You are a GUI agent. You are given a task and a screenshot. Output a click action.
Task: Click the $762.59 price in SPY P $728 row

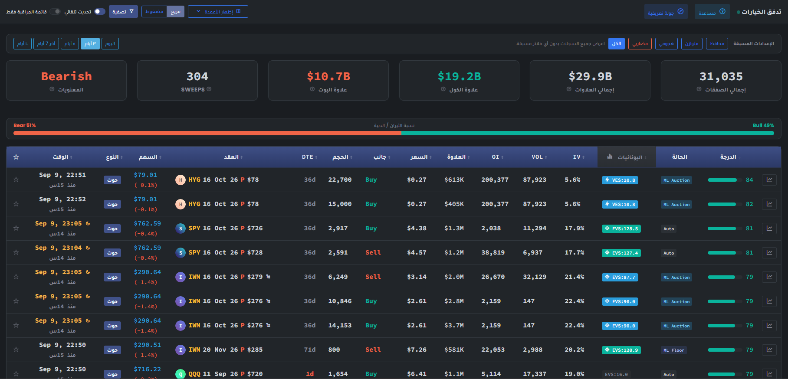click(147, 248)
